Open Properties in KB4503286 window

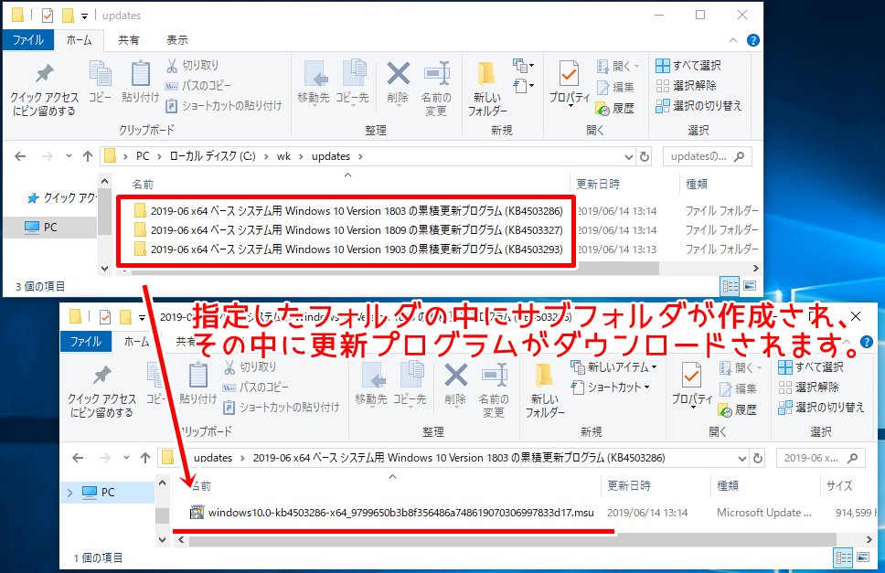point(692,385)
